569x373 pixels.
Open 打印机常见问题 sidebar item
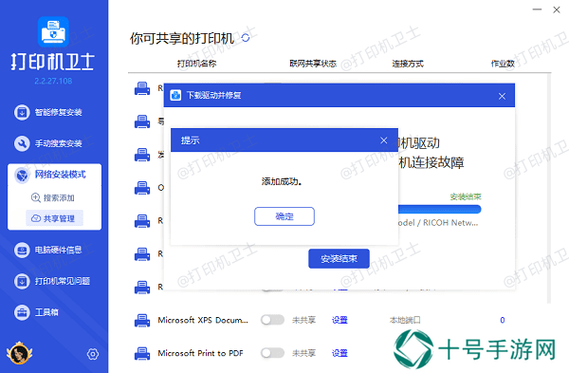point(52,281)
